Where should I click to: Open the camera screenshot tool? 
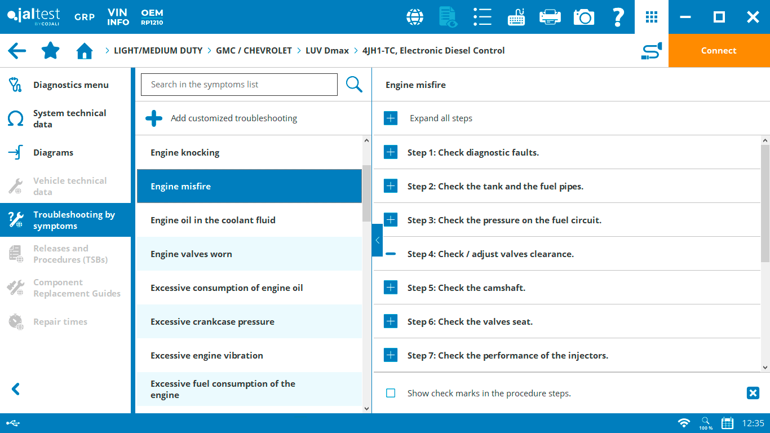coord(583,17)
